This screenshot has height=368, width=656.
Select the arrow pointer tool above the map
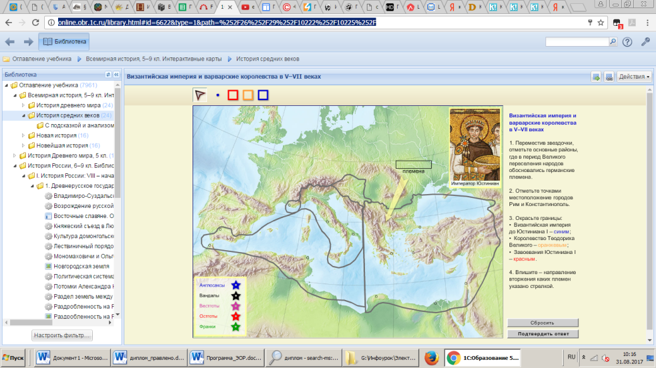pos(200,95)
